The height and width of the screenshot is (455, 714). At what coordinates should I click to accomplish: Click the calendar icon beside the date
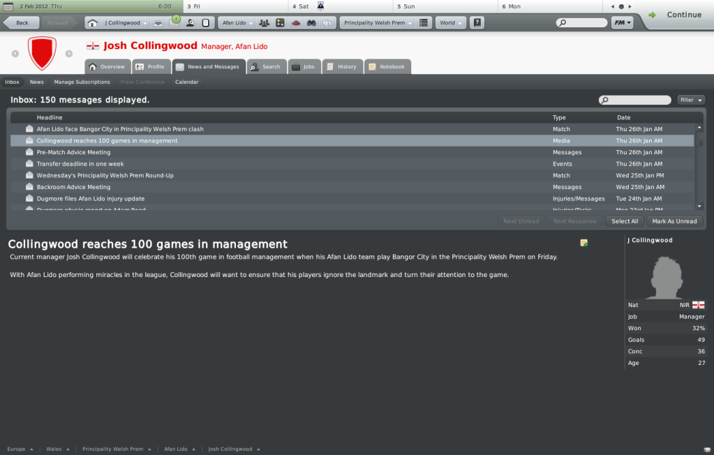pyautogui.click(x=8, y=6)
